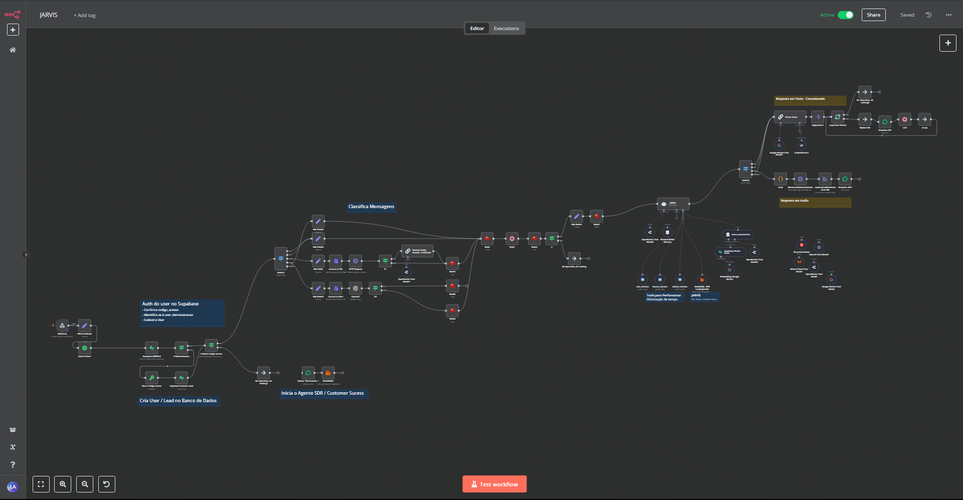Screen dimensions: 963x500
Task: Select the Editor tab
Action: pyautogui.click(x=477, y=29)
